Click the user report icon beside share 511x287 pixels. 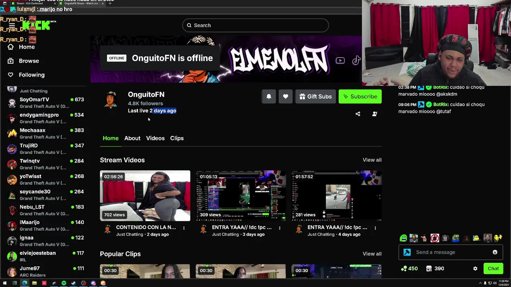374,114
